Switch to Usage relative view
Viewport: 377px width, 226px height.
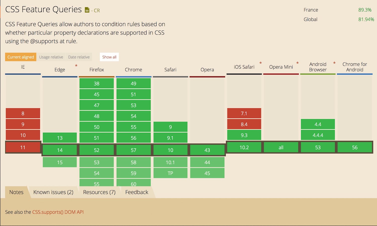click(51, 57)
